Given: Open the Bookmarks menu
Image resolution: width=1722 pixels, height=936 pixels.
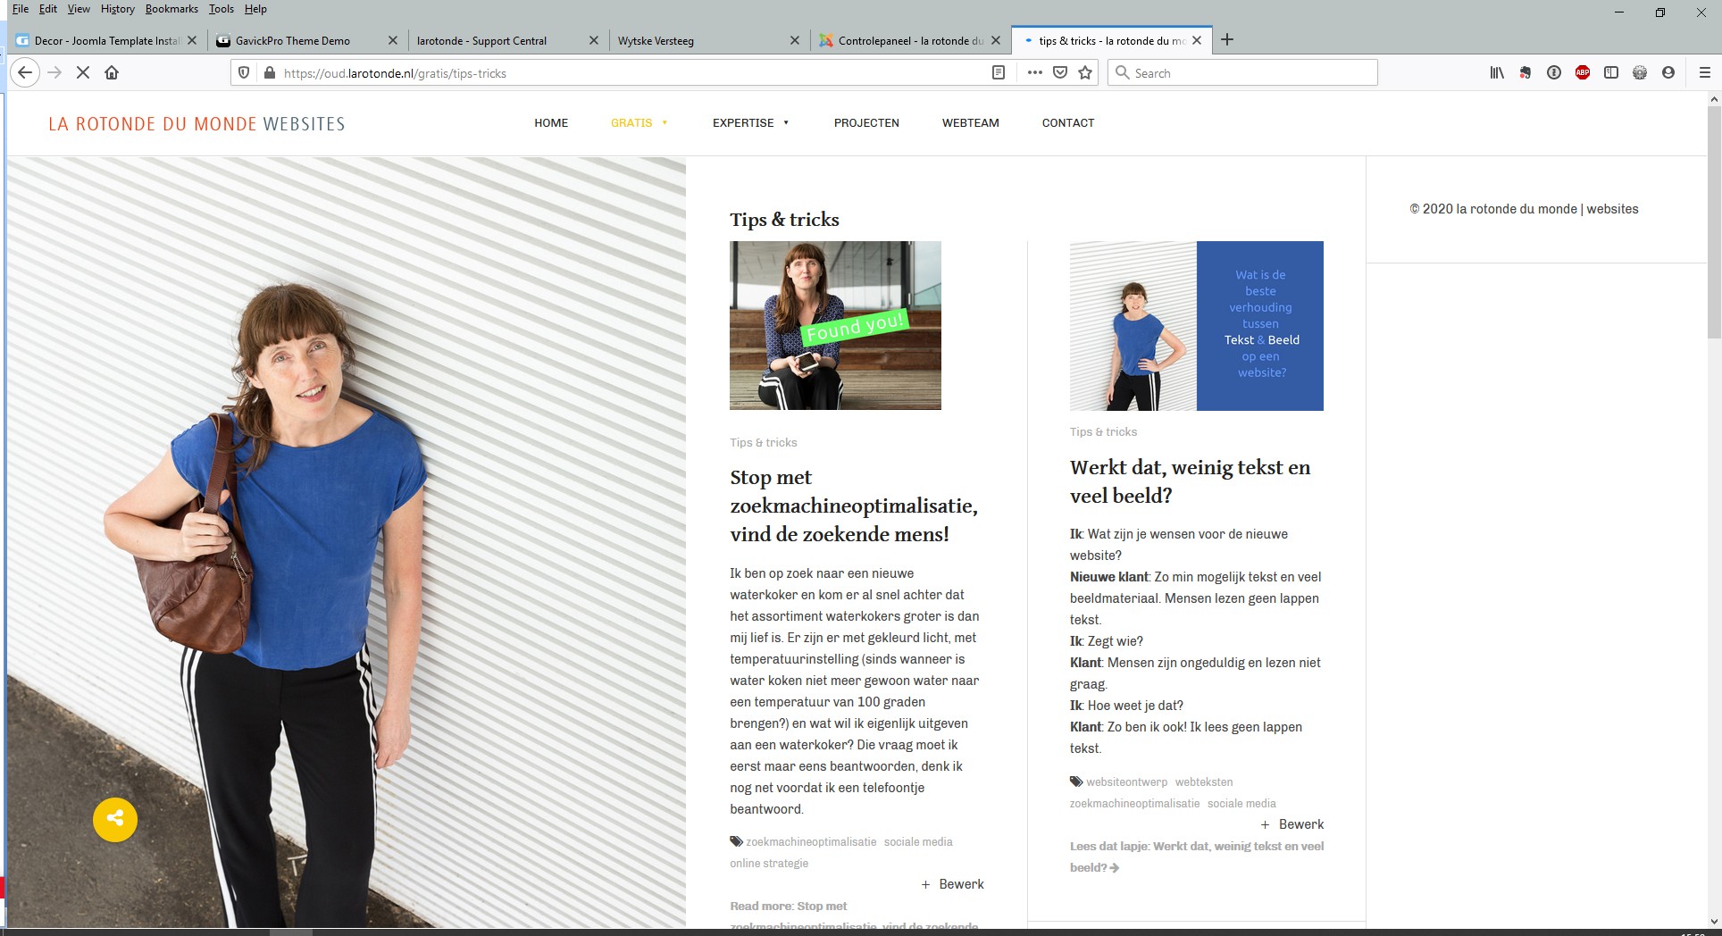Looking at the screenshot, I should coord(171,9).
